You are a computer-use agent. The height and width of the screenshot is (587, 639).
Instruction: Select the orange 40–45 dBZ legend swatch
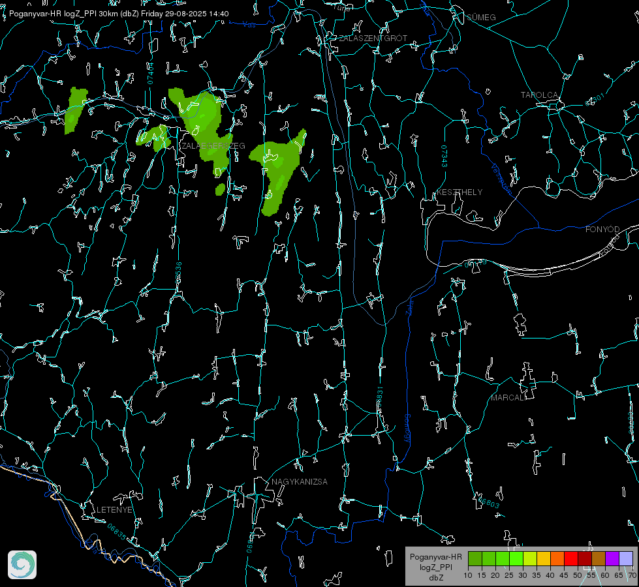557,558
